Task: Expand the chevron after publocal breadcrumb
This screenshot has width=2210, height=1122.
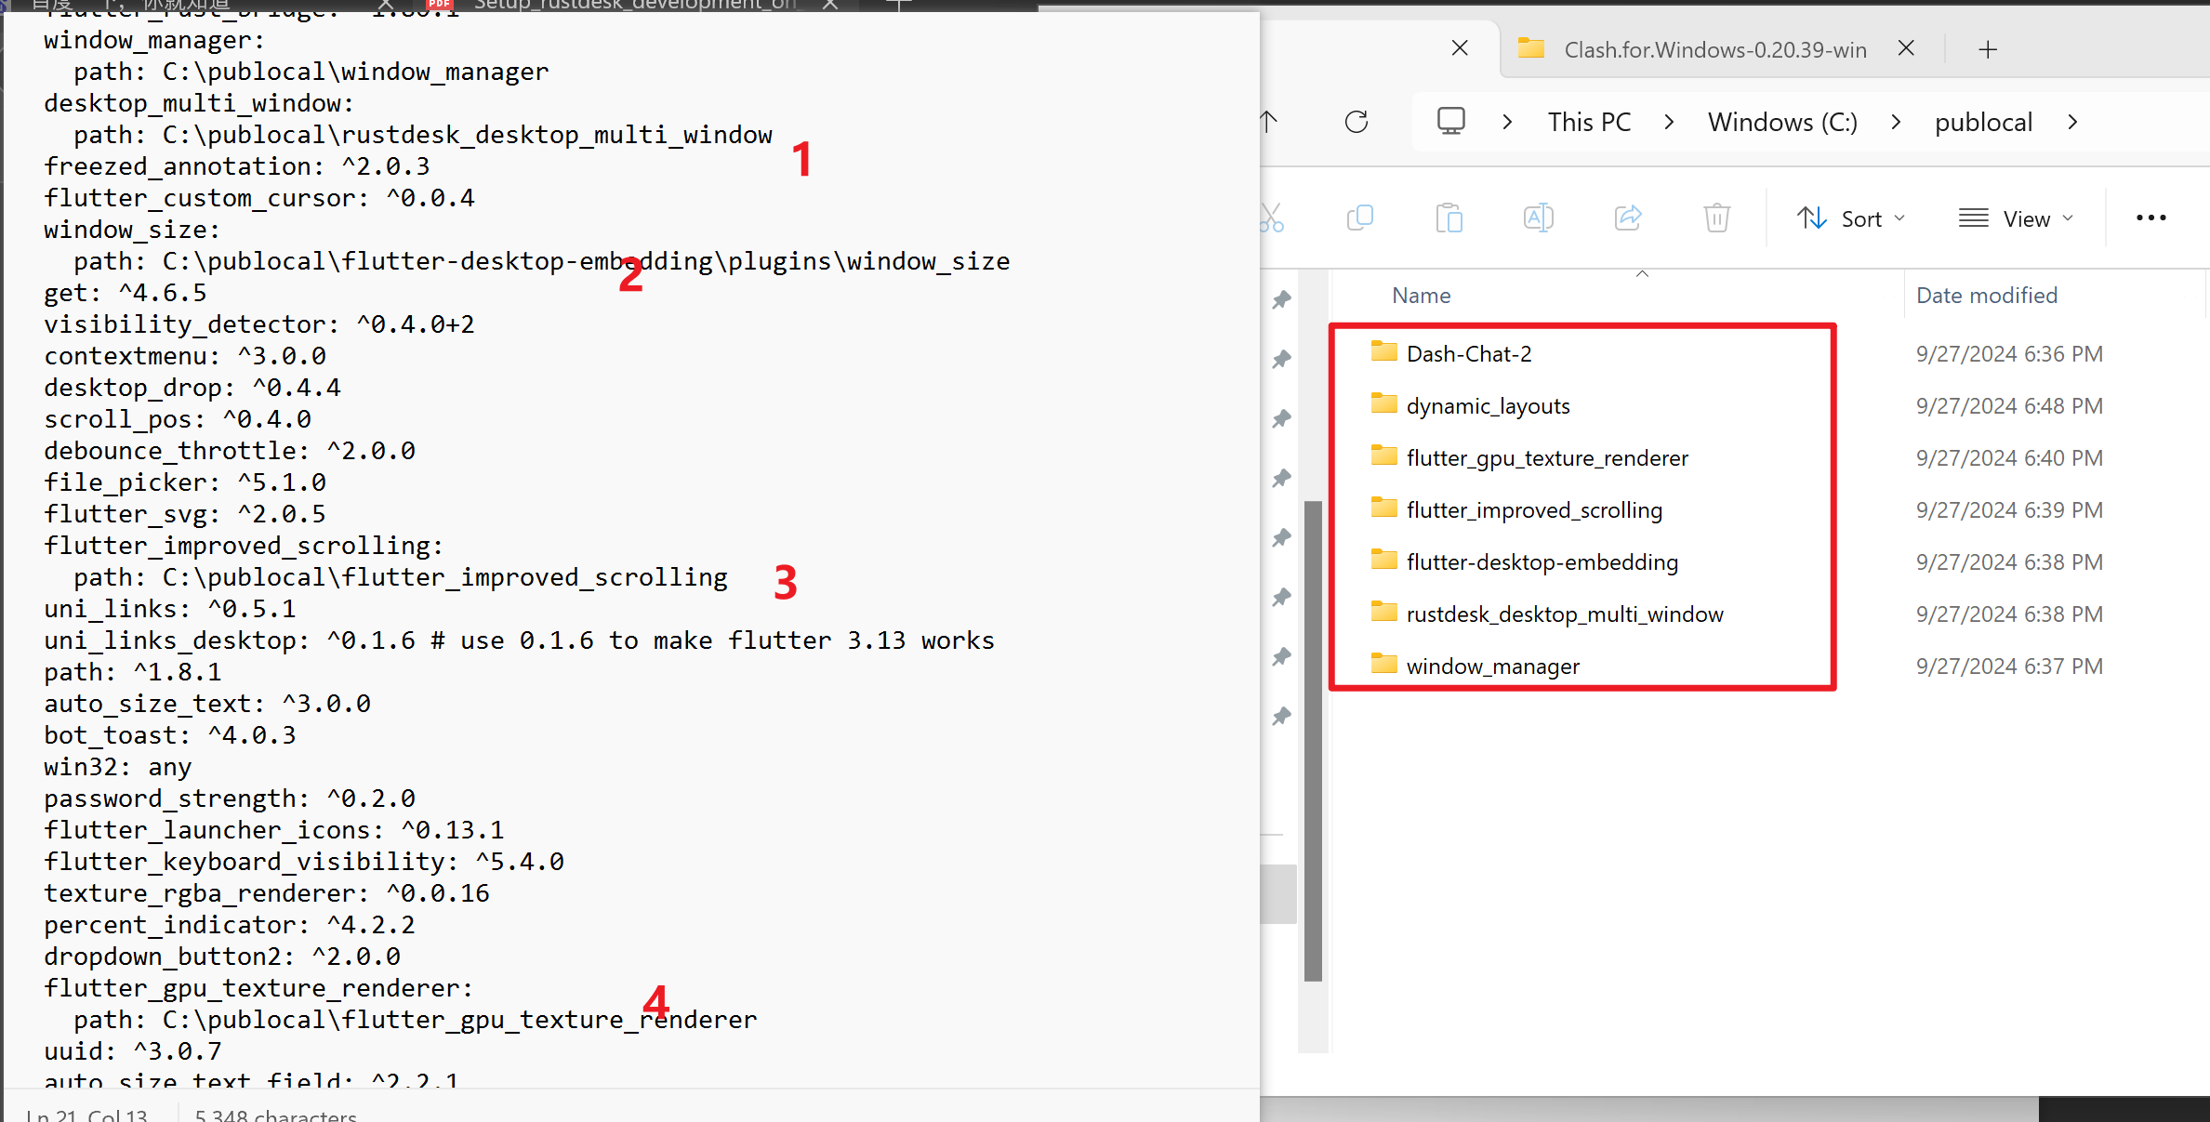Action: pyautogui.click(x=2073, y=122)
